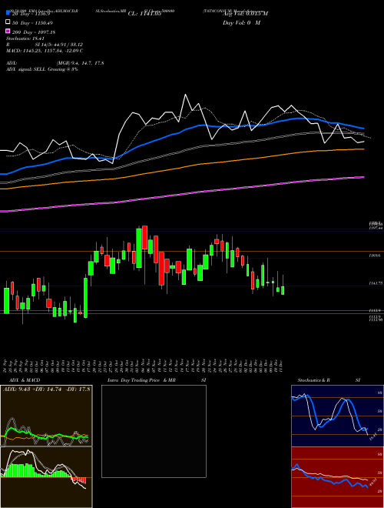Click the blue Stochastics oscillator panel
384x508 pixels.
click(x=337, y=416)
